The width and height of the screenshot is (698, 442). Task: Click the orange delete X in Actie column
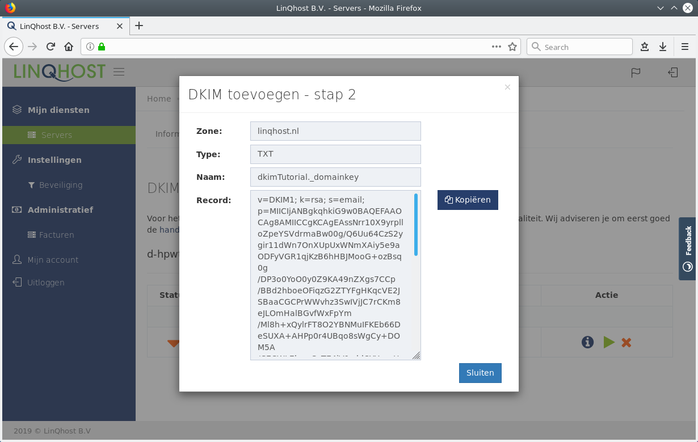626,342
